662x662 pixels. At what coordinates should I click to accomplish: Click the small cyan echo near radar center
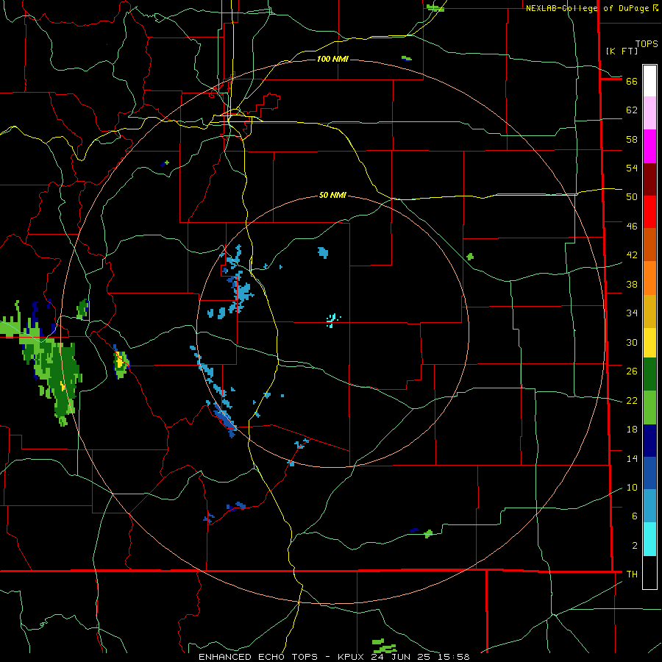(332, 320)
